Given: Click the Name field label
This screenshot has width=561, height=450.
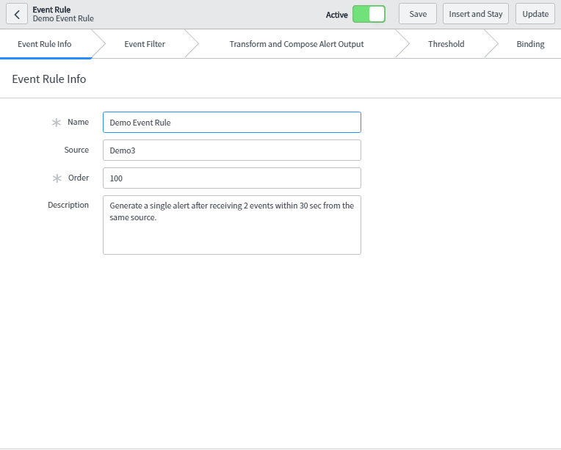Looking at the screenshot, I should click(78, 122).
